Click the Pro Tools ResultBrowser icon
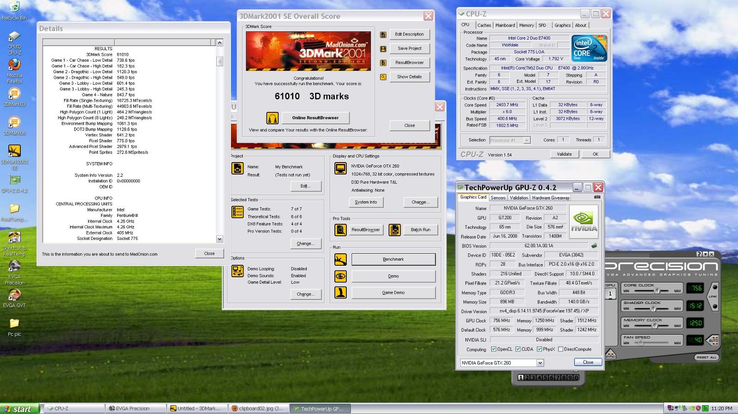The height and width of the screenshot is (414, 738). (340, 229)
